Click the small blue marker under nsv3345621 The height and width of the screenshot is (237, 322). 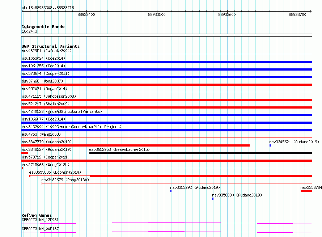pyautogui.click(x=270, y=145)
